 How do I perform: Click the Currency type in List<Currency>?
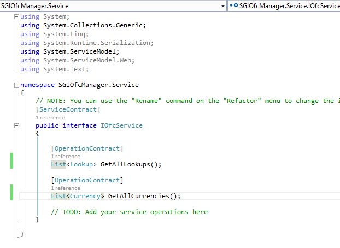pos(85,196)
